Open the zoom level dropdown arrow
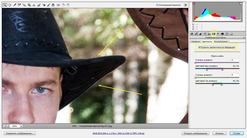Image resolution: width=247 pixels, height=138 pixels. (21, 126)
